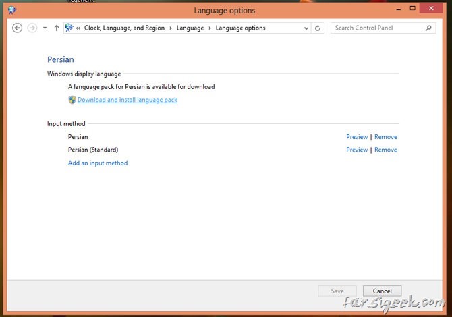
Task: Remove the Persian (Standard) input method
Action: [x=386, y=150]
